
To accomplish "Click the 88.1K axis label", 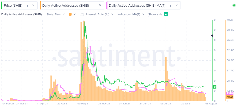I will (230, 30).
